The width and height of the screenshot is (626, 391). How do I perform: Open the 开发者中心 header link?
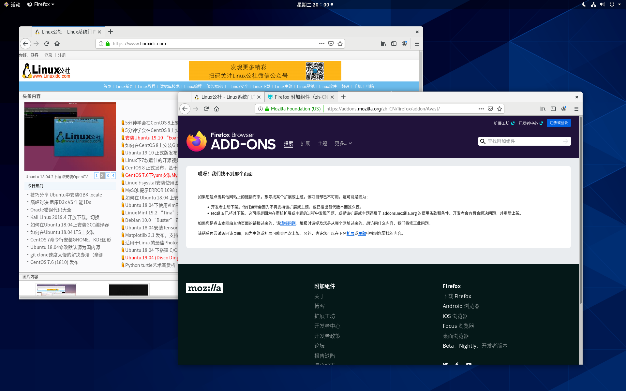[530, 123]
